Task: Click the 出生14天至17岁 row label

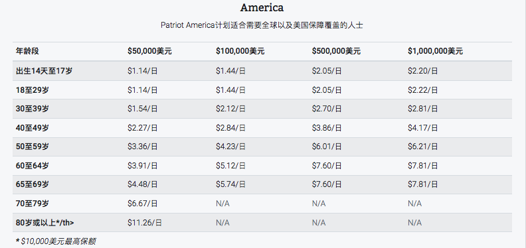Action: click(x=44, y=71)
